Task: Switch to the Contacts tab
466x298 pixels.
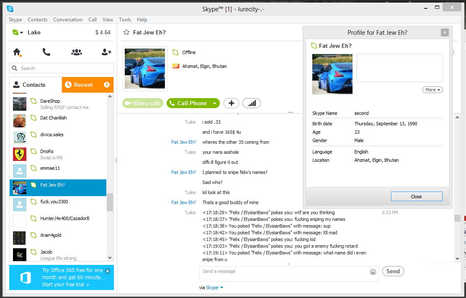Action: (36, 85)
